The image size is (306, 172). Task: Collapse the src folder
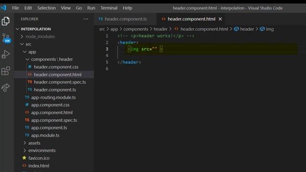[28, 44]
